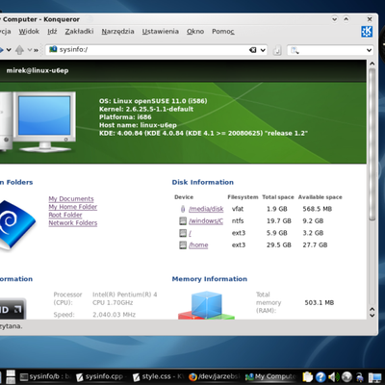Open the Root Folder link
The width and height of the screenshot is (385, 385).
(65, 215)
